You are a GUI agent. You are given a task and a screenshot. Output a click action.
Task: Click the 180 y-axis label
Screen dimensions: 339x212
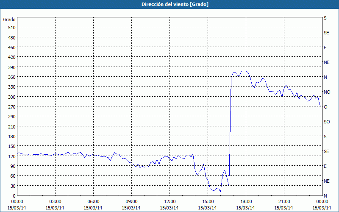click(12, 137)
